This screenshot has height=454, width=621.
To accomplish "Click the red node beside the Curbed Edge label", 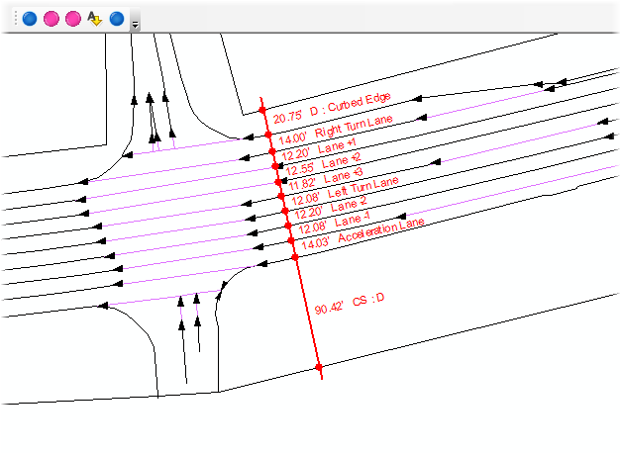I will (262, 110).
